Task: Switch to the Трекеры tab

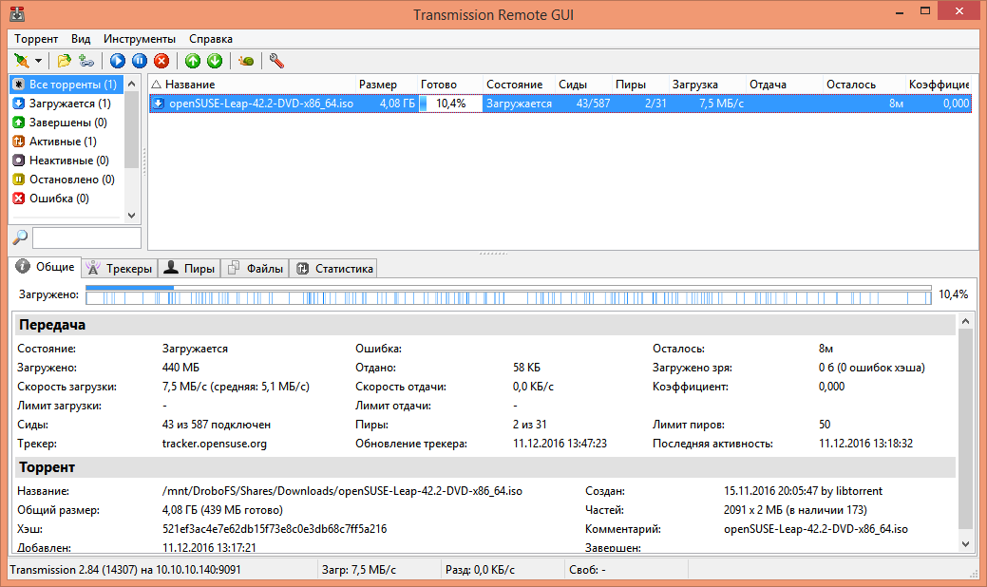Action: [x=120, y=269]
